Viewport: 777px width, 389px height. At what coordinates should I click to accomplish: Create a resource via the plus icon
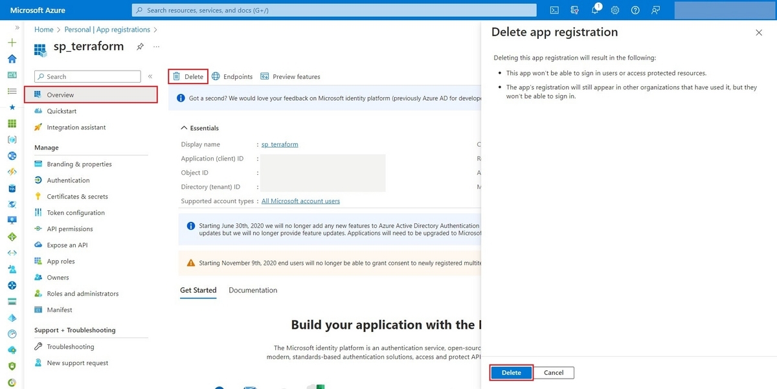pyautogui.click(x=11, y=42)
